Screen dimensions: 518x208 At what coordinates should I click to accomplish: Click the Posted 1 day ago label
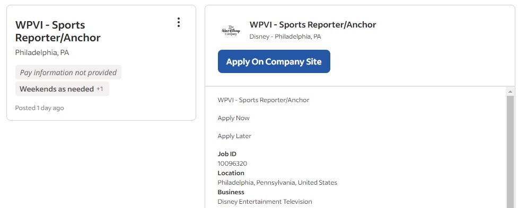click(x=40, y=108)
